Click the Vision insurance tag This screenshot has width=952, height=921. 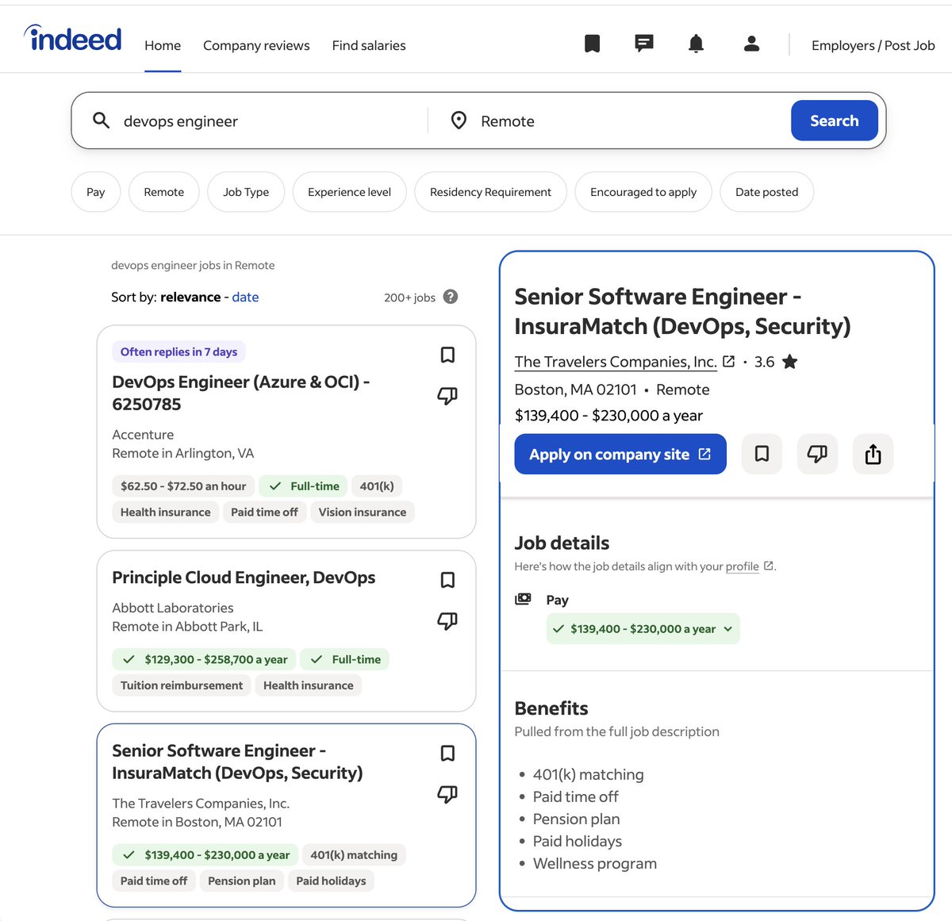tap(363, 512)
